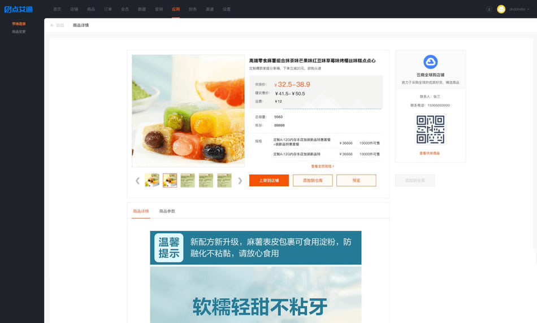The image size is (537, 323).
Task: Select 商品变更 in the sidebar
Action: [19, 32]
